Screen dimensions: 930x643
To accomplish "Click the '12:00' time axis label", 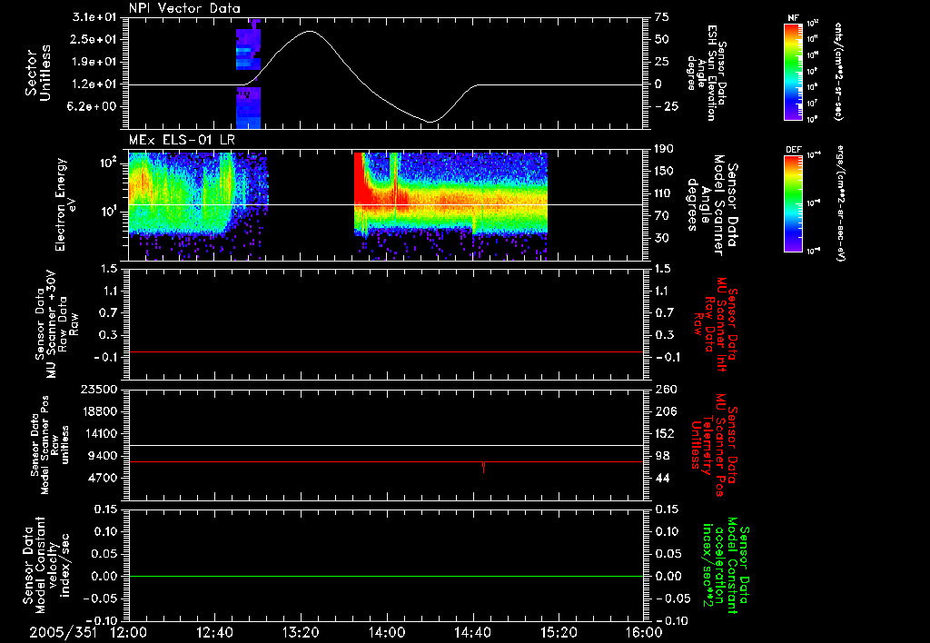I will (129, 632).
